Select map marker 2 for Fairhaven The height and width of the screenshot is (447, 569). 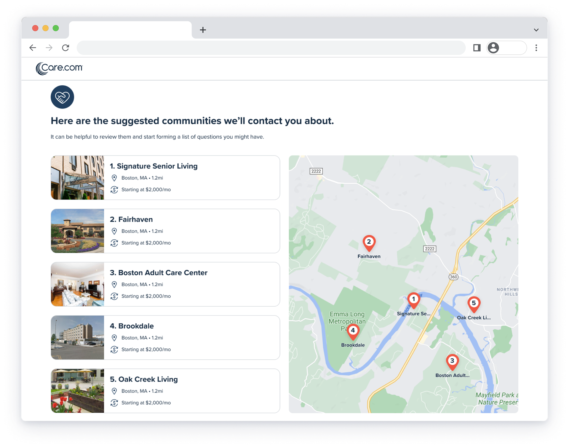click(x=369, y=243)
